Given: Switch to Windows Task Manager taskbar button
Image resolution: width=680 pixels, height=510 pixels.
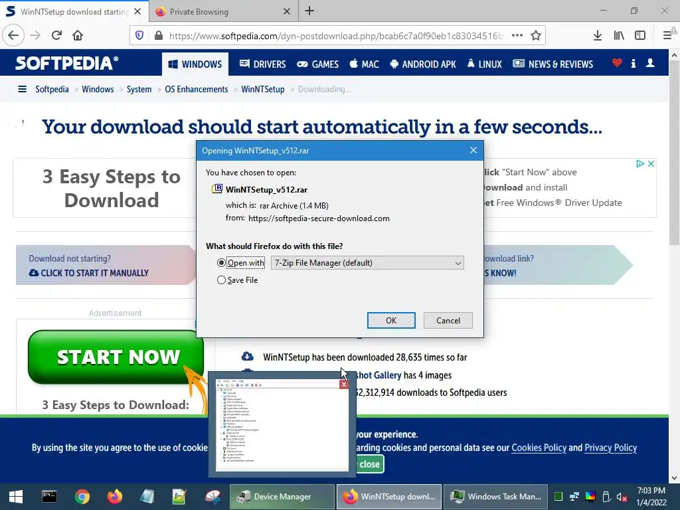Looking at the screenshot, I should pos(495,497).
